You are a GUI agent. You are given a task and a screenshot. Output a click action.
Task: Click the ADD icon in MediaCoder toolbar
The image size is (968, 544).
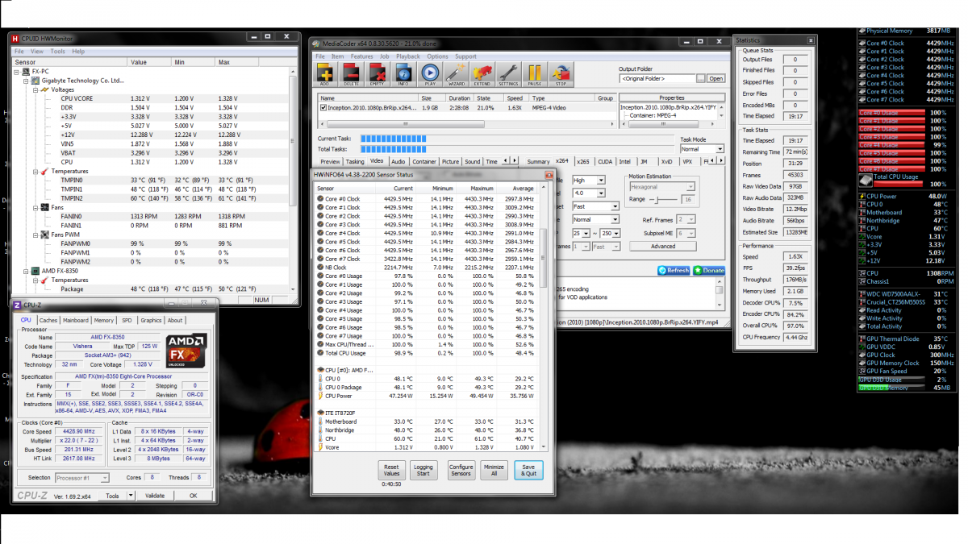tap(325, 74)
